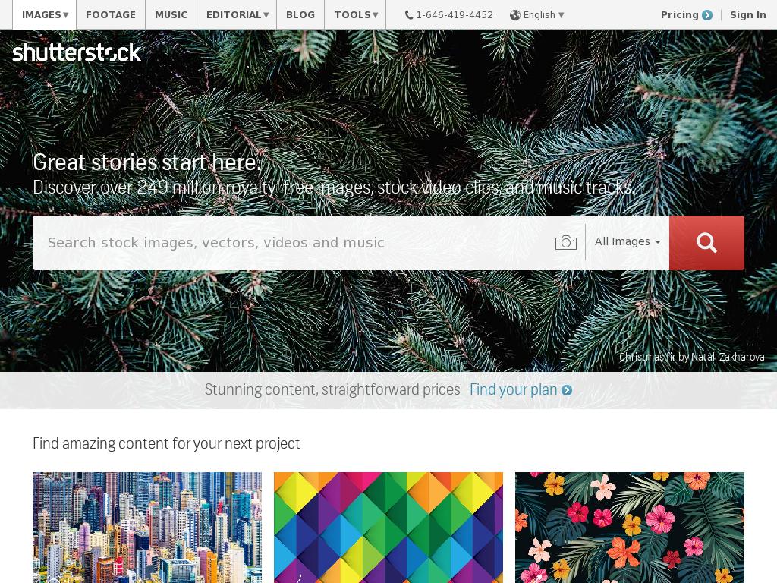
Task: Open the TOOLS dropdown menu
Action: click(355, 15)
